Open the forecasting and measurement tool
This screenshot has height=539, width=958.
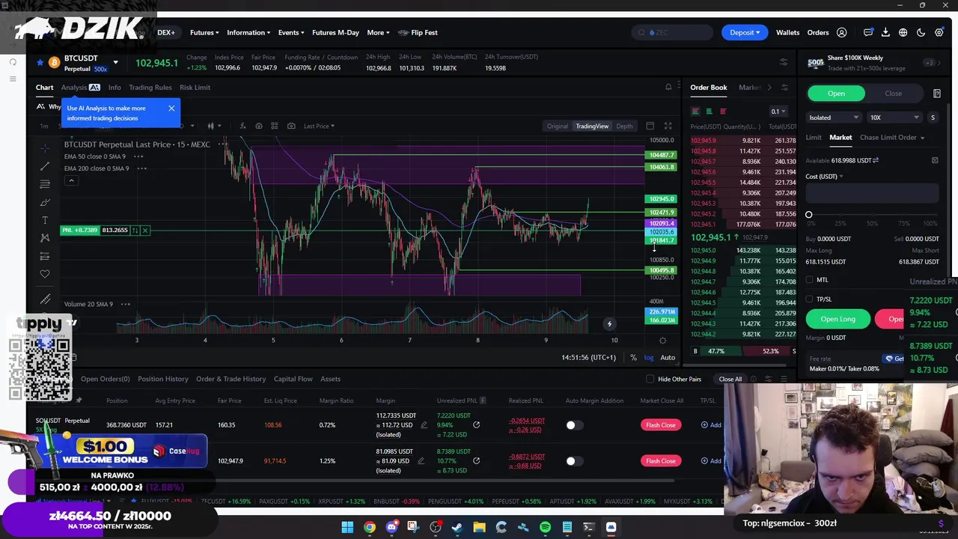(x=45, y=256)
